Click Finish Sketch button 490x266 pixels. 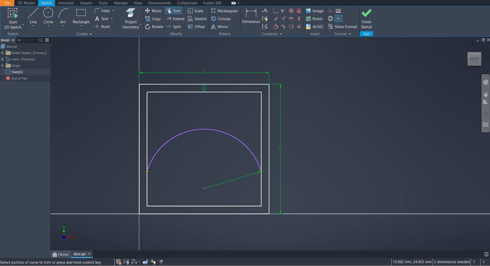coord(366,19)
